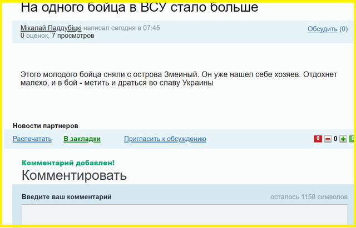Viewport: 356px width, 228px height.
Task: Click inside the comment text area
Action: [185, 215]
